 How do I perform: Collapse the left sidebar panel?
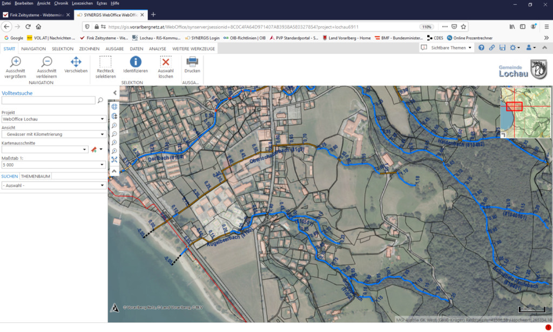[x=114, y=93]
